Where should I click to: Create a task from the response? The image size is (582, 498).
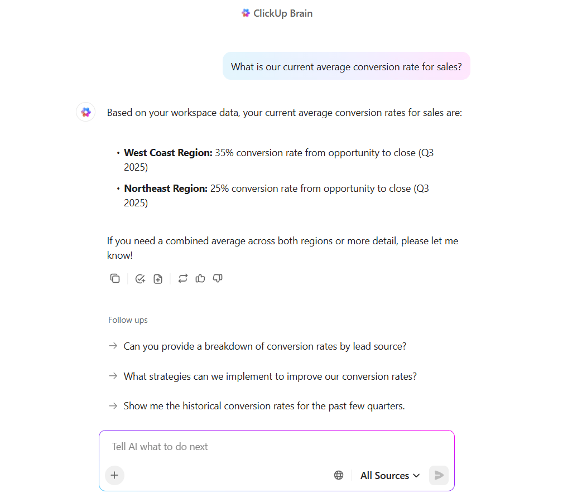pyautogui.click(x=140, y=279)
